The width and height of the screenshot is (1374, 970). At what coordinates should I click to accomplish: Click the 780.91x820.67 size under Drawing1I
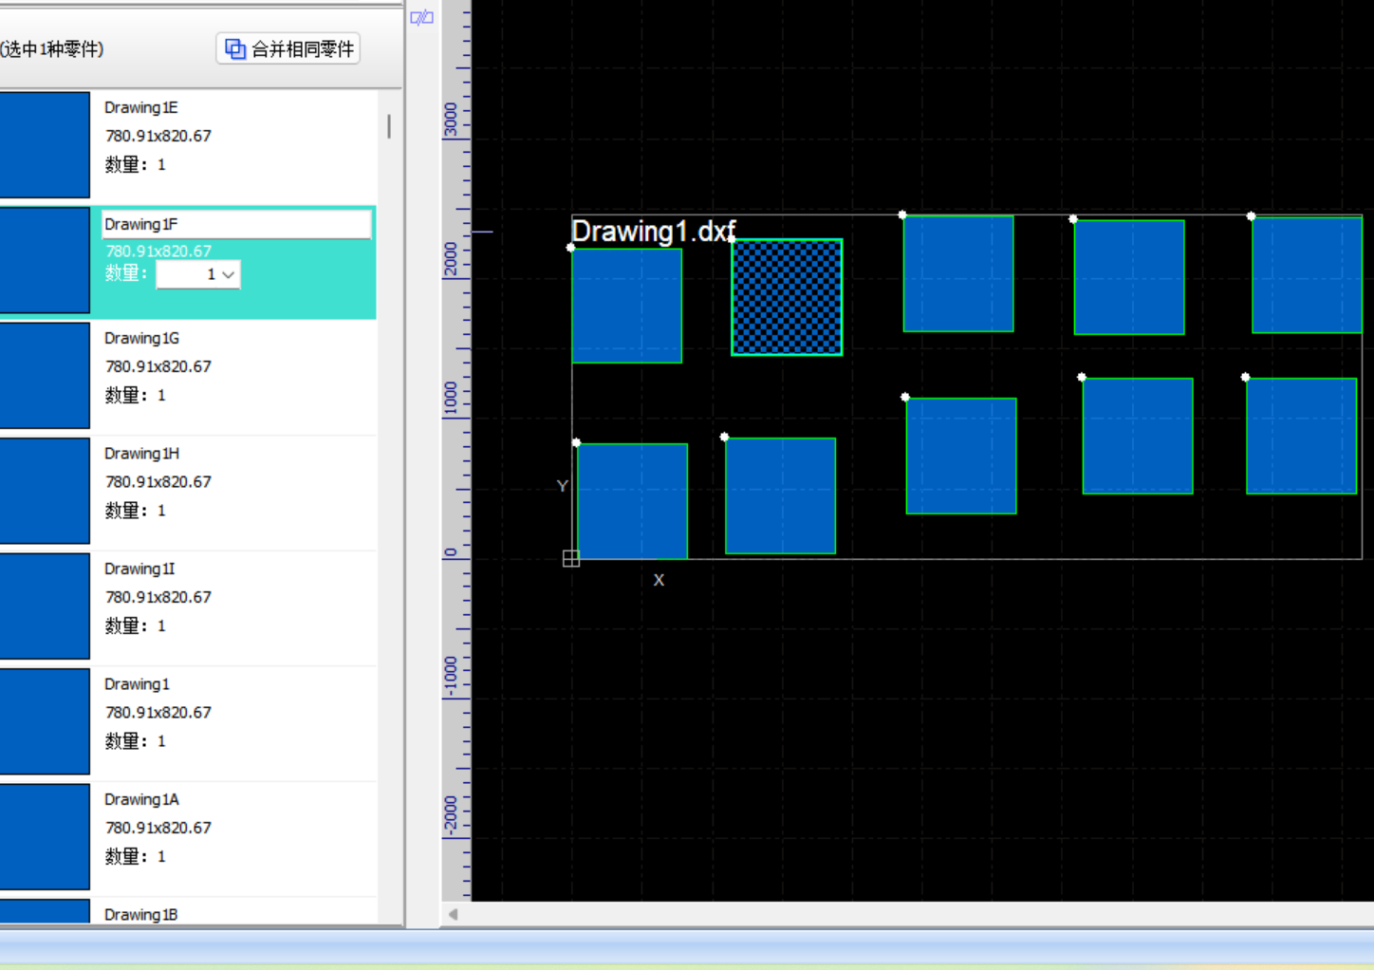pos(158,597)
